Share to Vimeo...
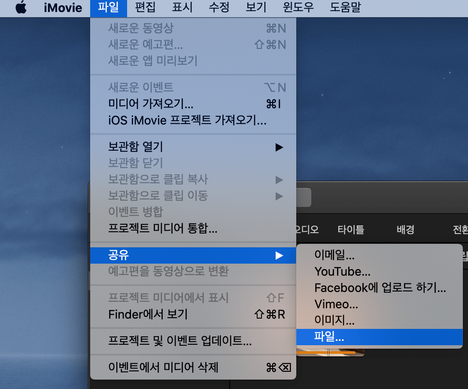468x389 pixels. point(380,304)
